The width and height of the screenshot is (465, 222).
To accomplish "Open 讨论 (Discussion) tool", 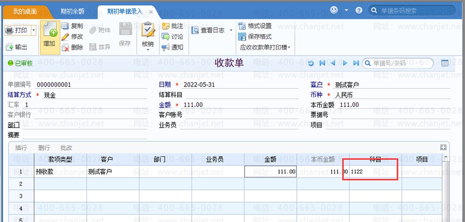I will (x=166, y=37).
